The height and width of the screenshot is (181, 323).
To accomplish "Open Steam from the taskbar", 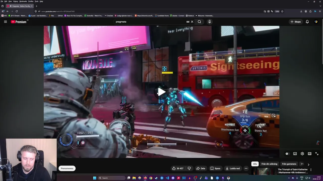I will tap(156, 178).
